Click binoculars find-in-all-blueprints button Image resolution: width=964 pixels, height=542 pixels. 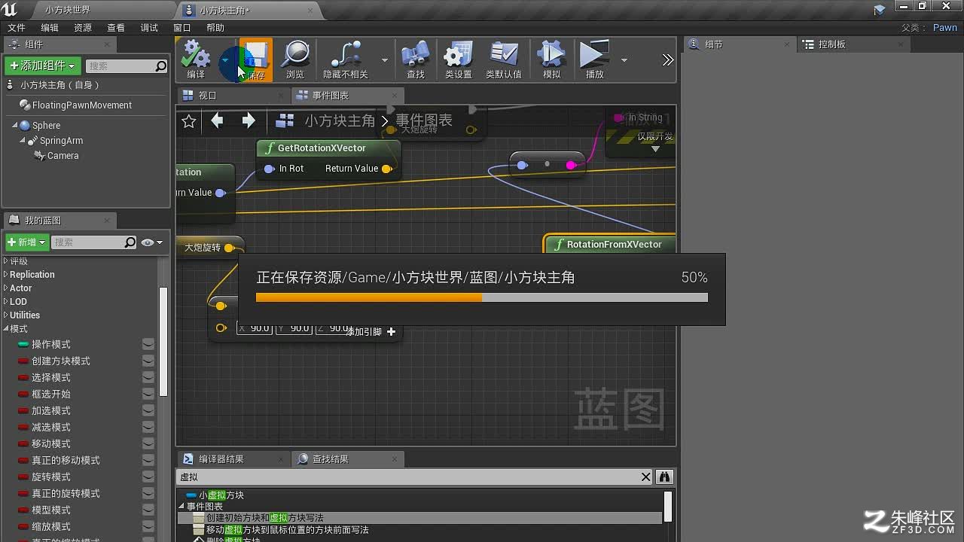click(664, 477)
